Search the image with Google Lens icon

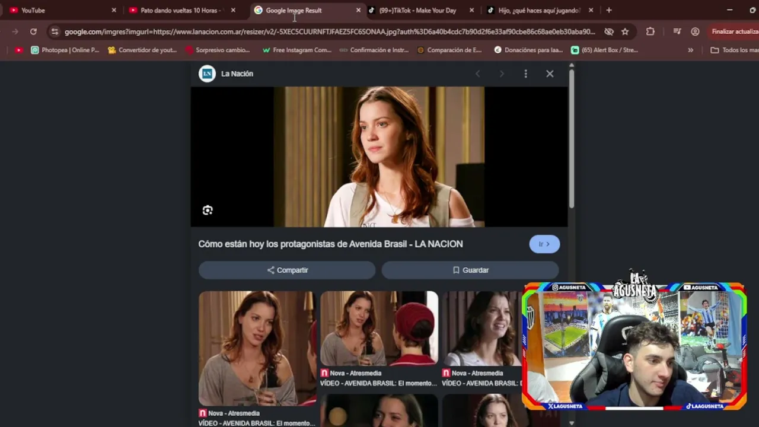click(x=208, y=210)
